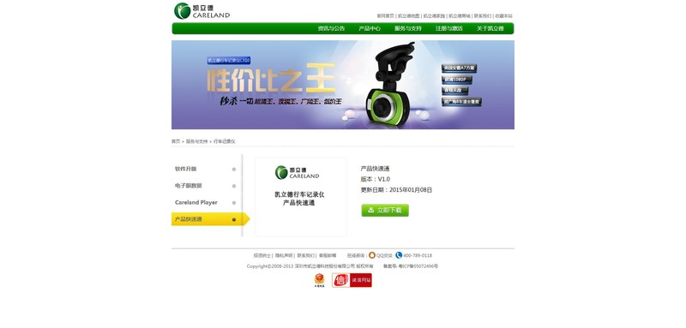Click the green 立即下载 download button
This screenshot has height=328, width=686.
pos(385,210)
